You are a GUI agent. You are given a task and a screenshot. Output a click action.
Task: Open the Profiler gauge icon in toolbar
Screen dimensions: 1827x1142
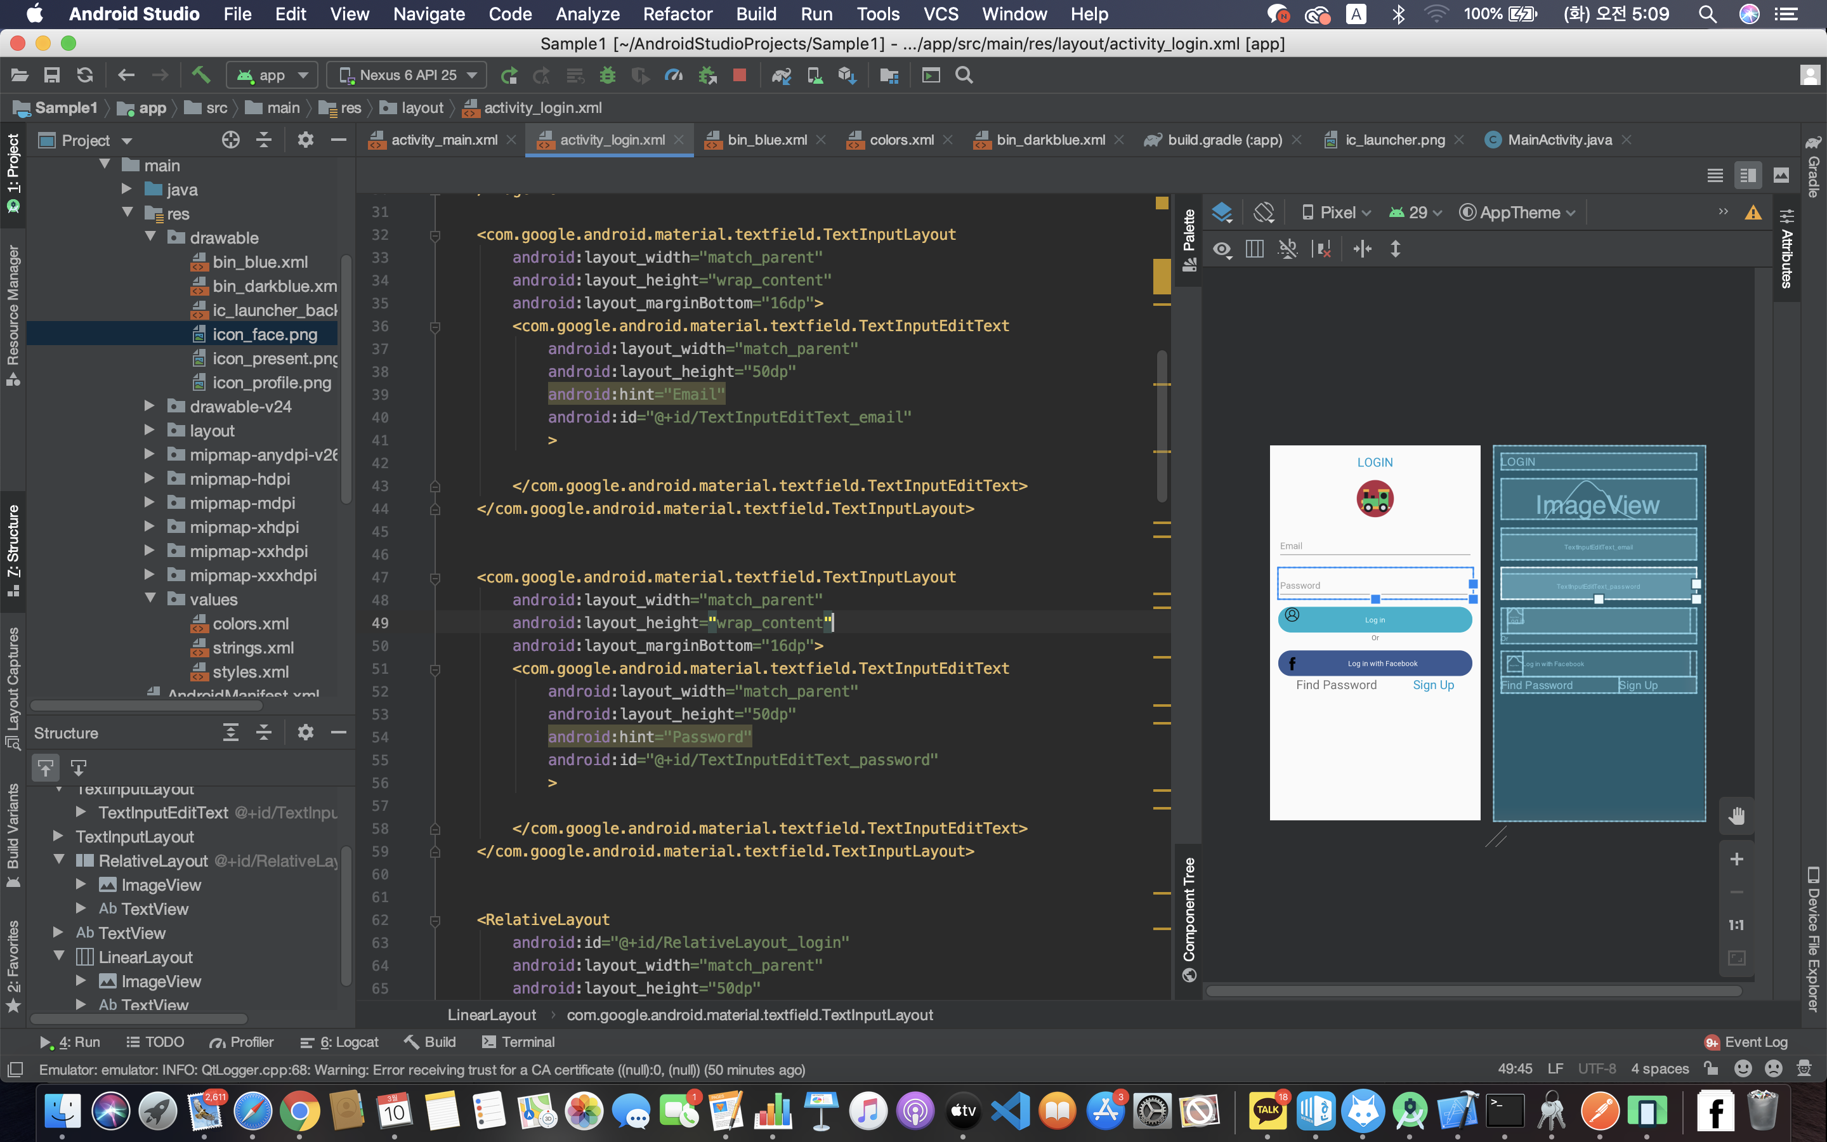674,75
